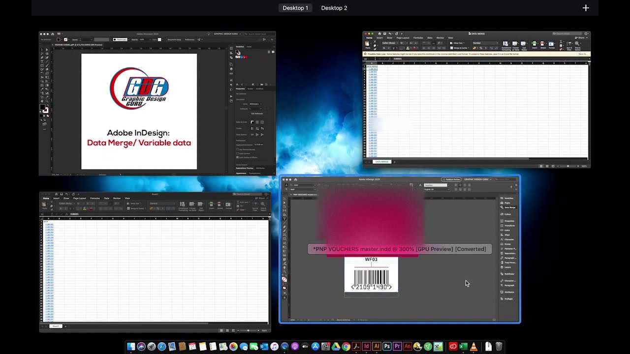Image resolution: width=630 pixels, height=354 pixels.
Task: Open Sort & Filter in DATA MERGE window
Action: tap(569, 45)
